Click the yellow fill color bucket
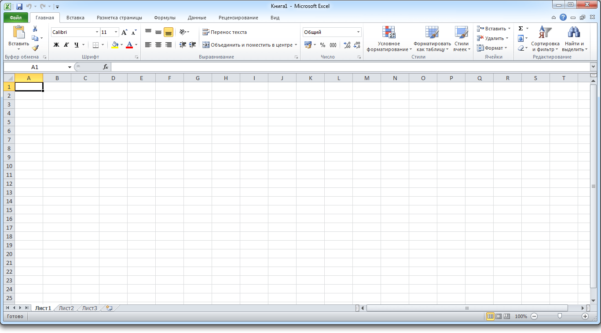 tap(115, 45)
